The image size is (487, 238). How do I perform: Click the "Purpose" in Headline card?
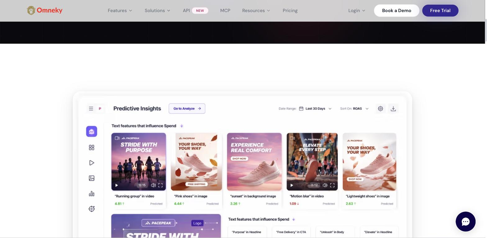[x=247, y=232]
